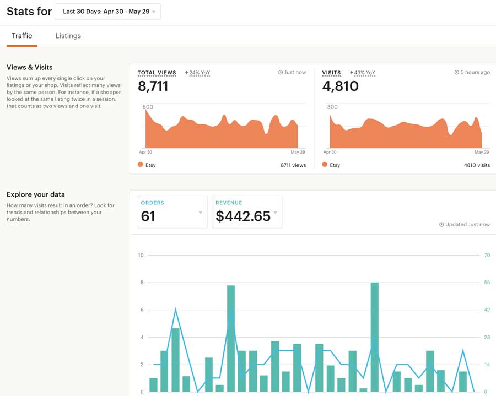496x396 pixels.
Task: Click the clock icon next to Just now
Action: 281,72
